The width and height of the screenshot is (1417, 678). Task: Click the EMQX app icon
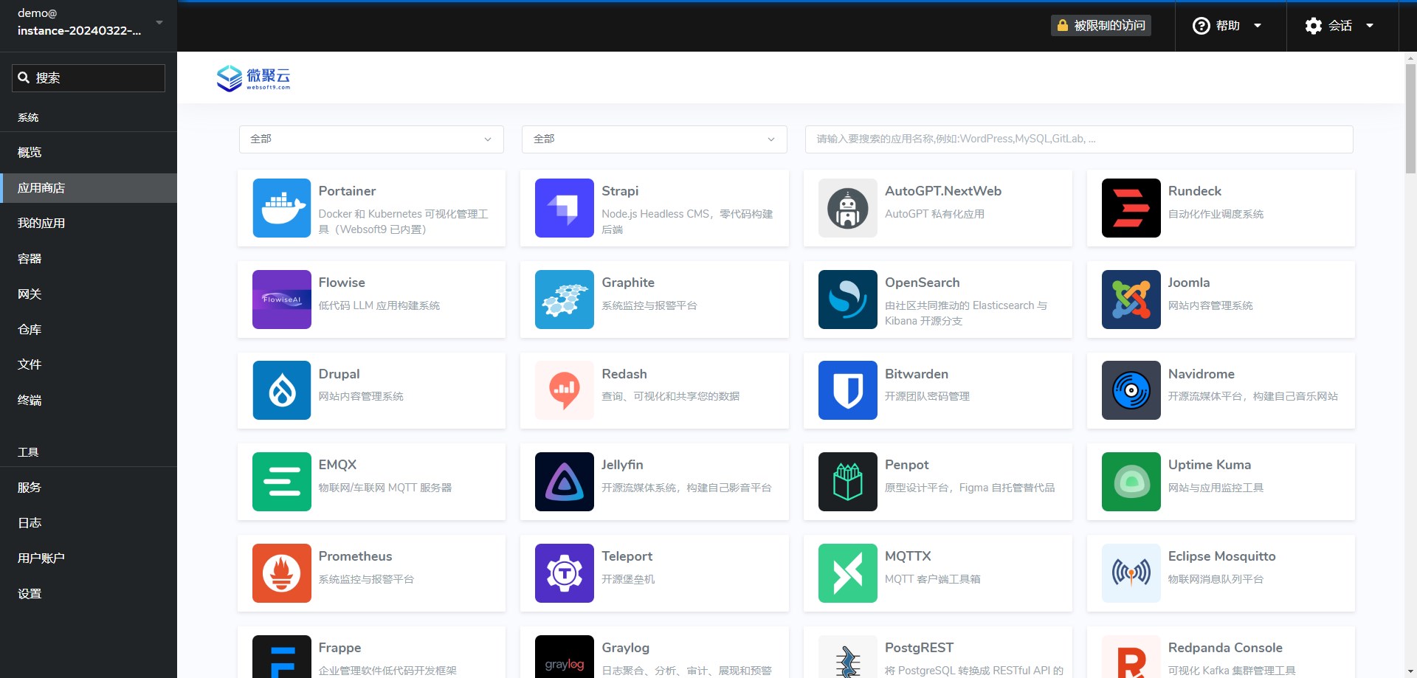coord(281,482)
